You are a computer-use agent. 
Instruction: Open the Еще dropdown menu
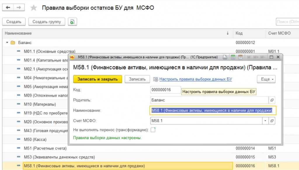[266, 79]
